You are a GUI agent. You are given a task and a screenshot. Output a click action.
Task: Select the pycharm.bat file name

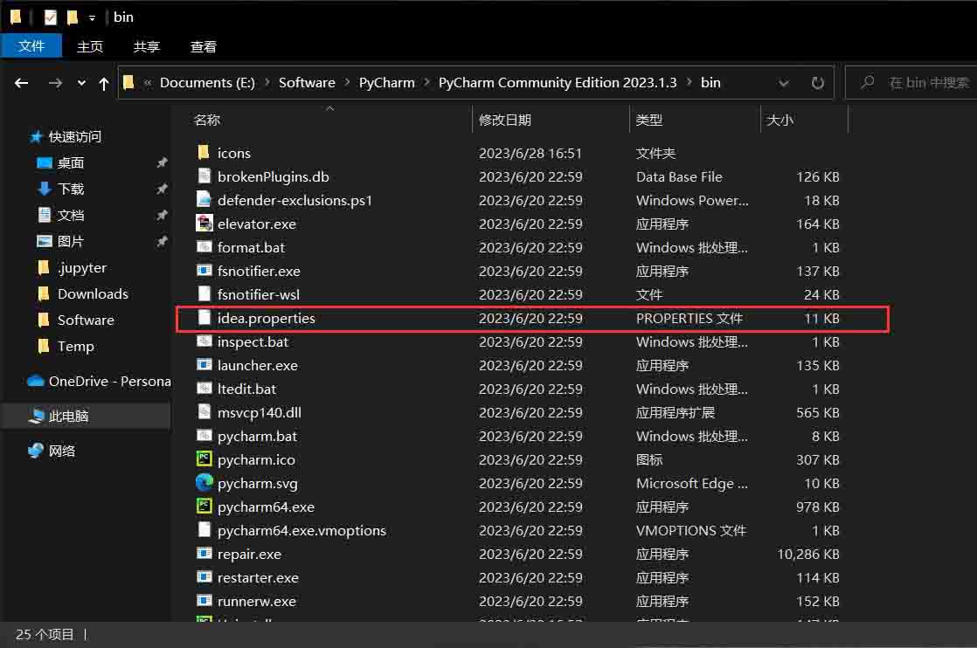257,437
